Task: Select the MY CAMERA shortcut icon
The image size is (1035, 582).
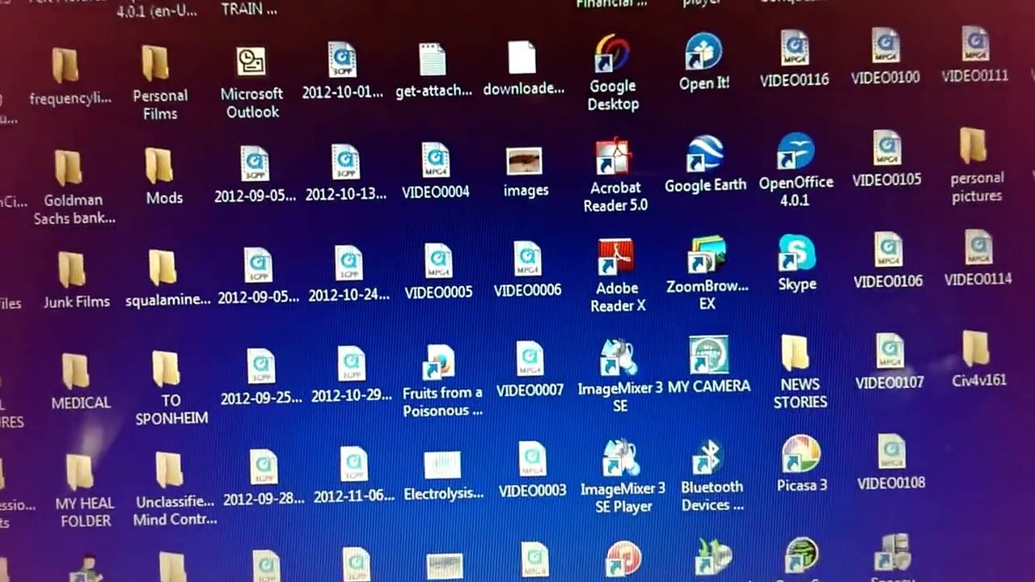Action: click(x=709, y=354)
